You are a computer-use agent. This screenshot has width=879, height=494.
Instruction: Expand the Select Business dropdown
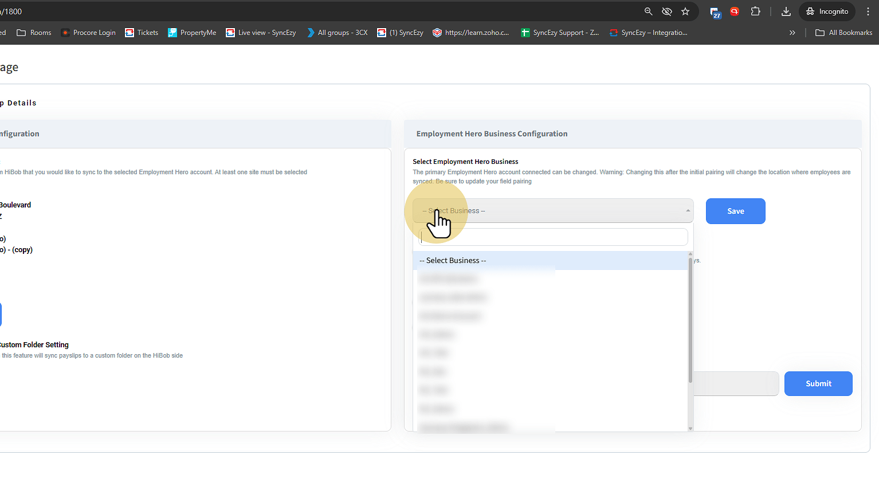[x=553, y=211]
